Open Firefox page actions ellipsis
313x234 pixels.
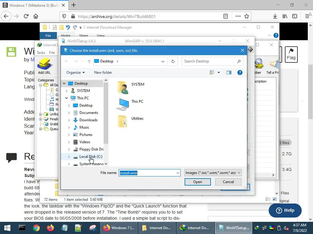coord(238,16)
